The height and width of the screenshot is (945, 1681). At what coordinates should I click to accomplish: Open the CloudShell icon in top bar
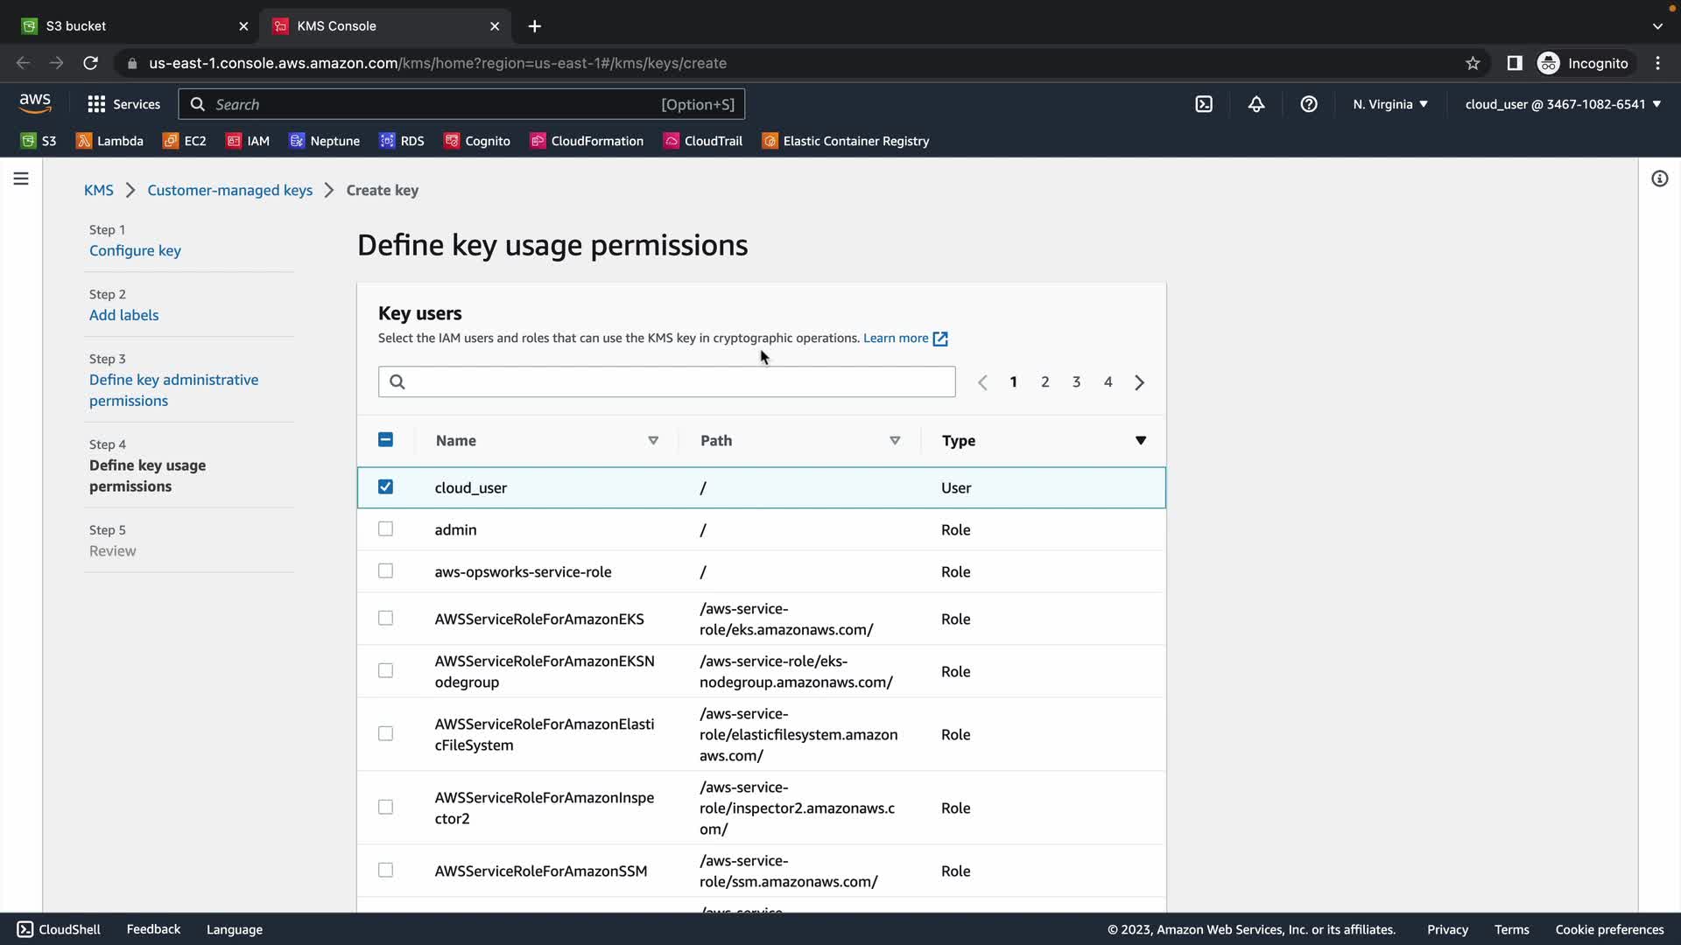(1204, 104)
